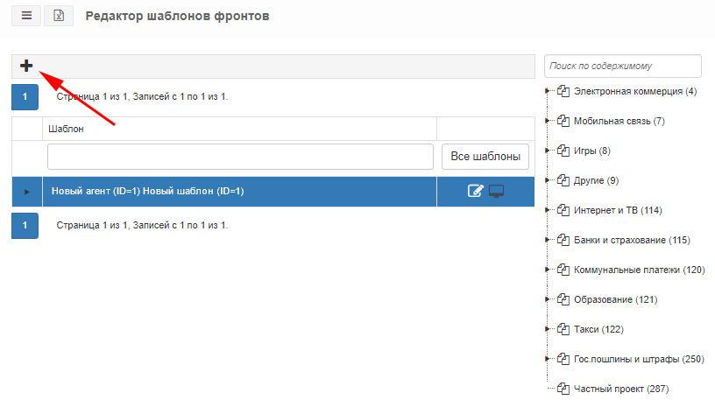Click the Поиск по содержимому search box
The image size is (715, 400).
pyautogui.click(x=622, y=66)
